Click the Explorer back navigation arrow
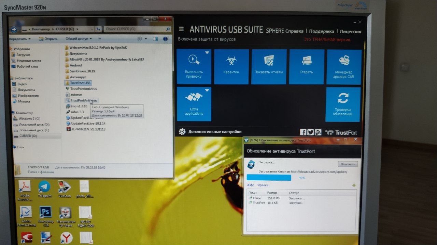 (14, 29)
